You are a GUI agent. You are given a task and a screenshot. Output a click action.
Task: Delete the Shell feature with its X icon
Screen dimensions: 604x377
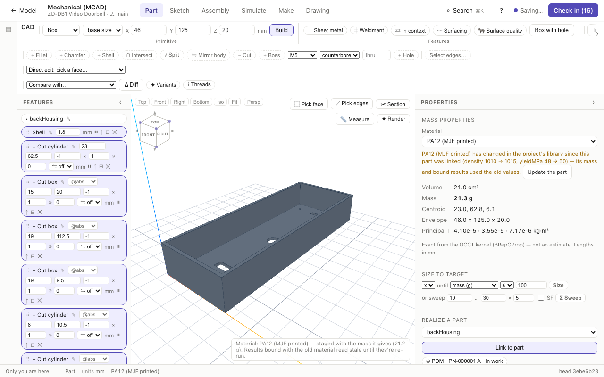[x=115, y=132]
